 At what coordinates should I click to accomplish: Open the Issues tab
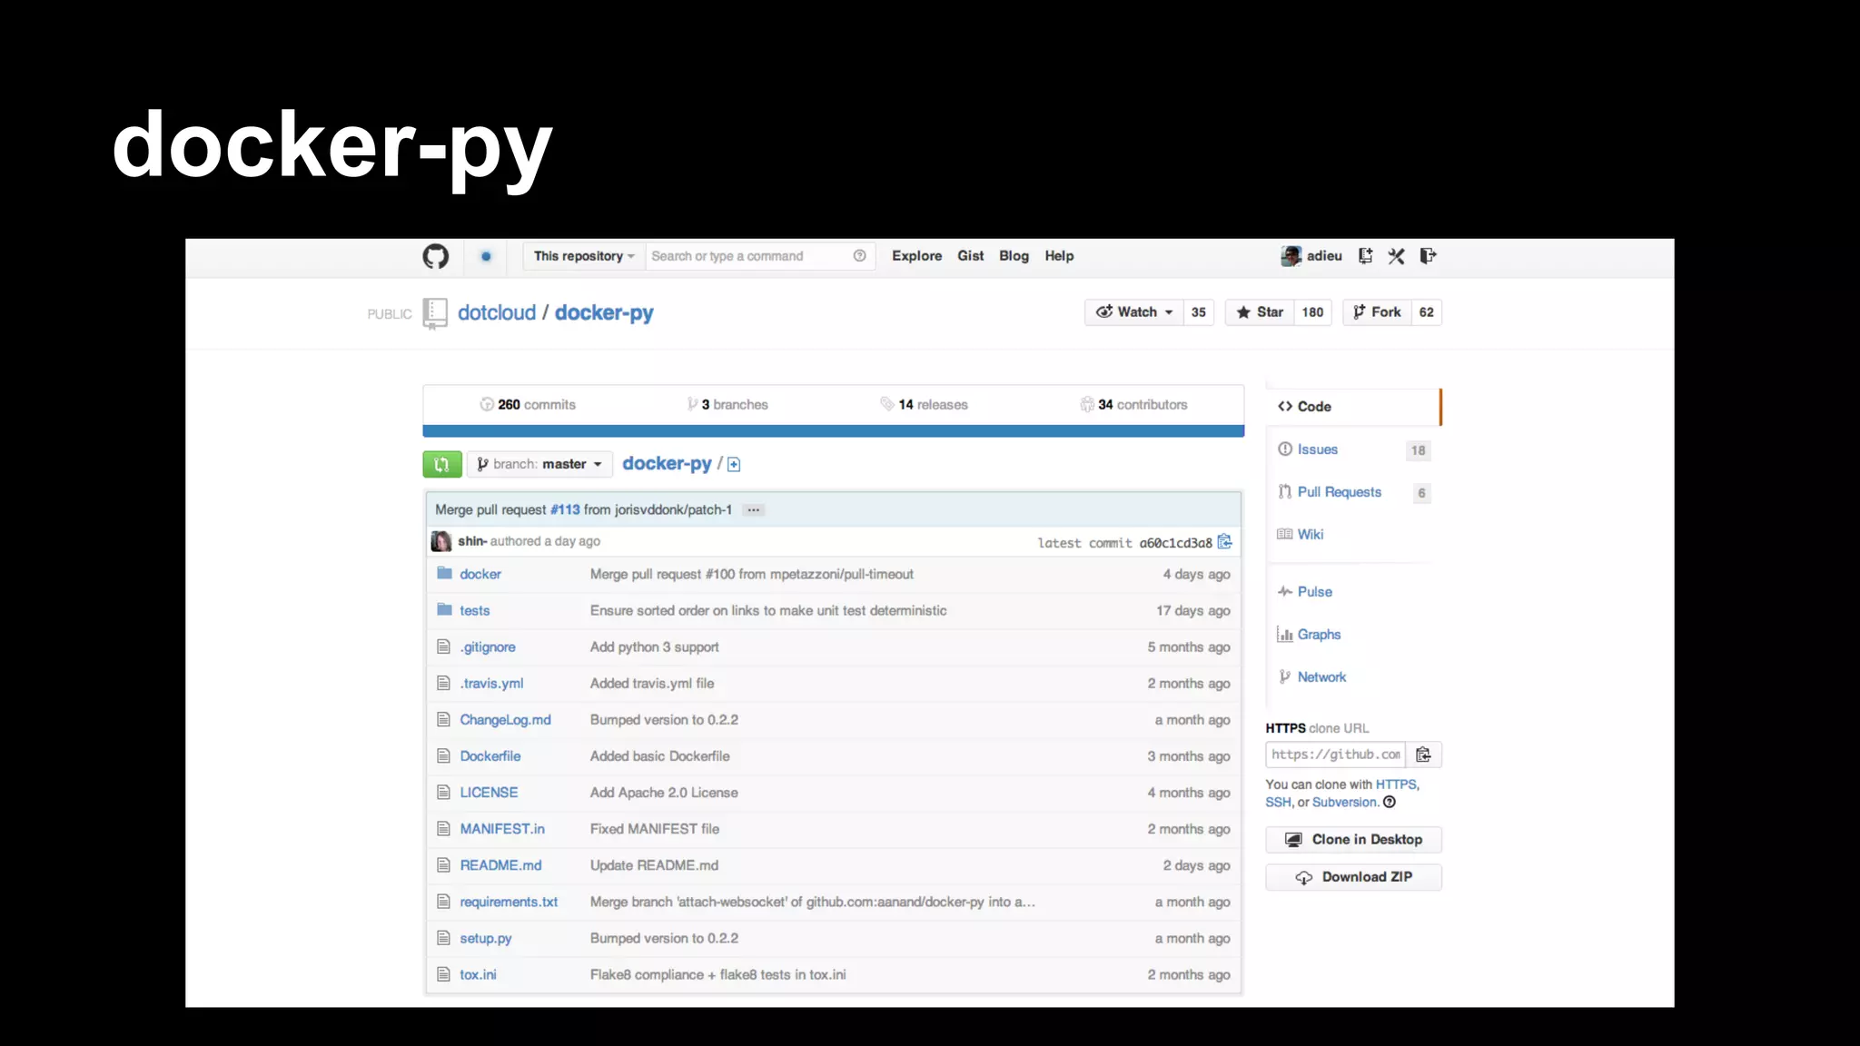tap(1317, 449)
